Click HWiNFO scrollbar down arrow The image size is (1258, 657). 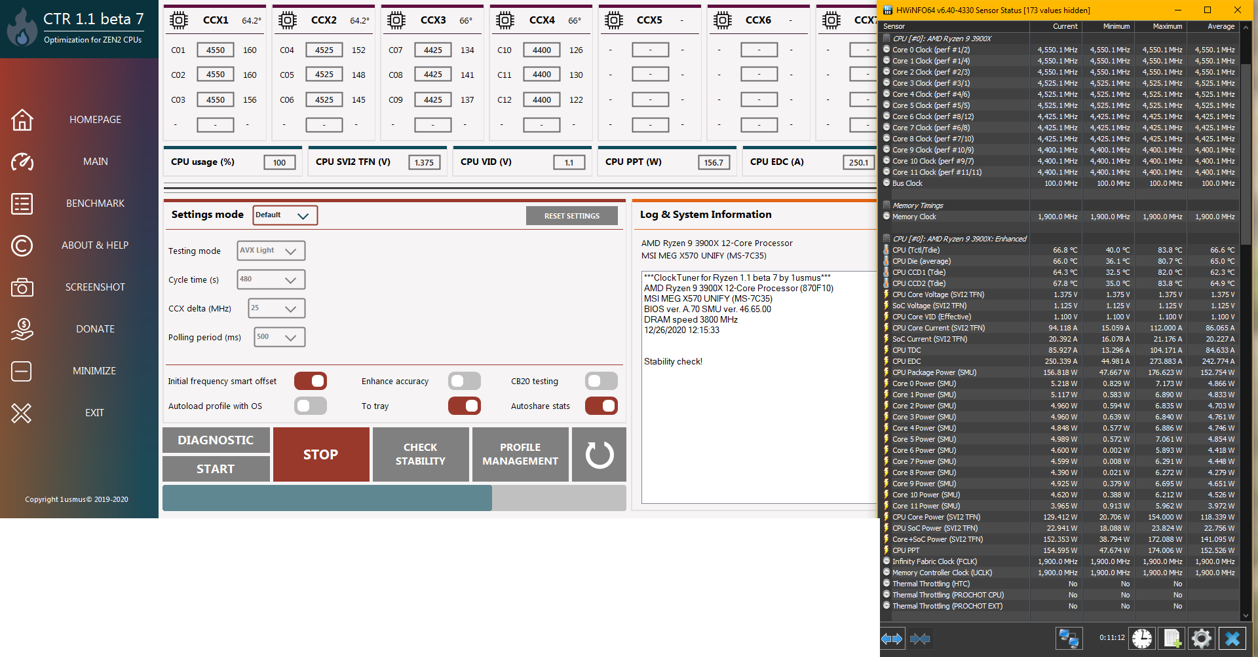click(x=1246, y=616)
